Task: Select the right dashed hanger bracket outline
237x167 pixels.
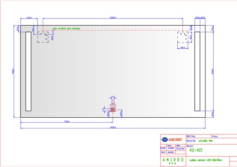Action: (x=183, y=37)
